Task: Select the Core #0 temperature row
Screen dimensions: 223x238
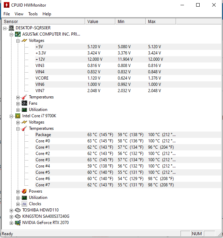Action: click(x=128, y=141)
